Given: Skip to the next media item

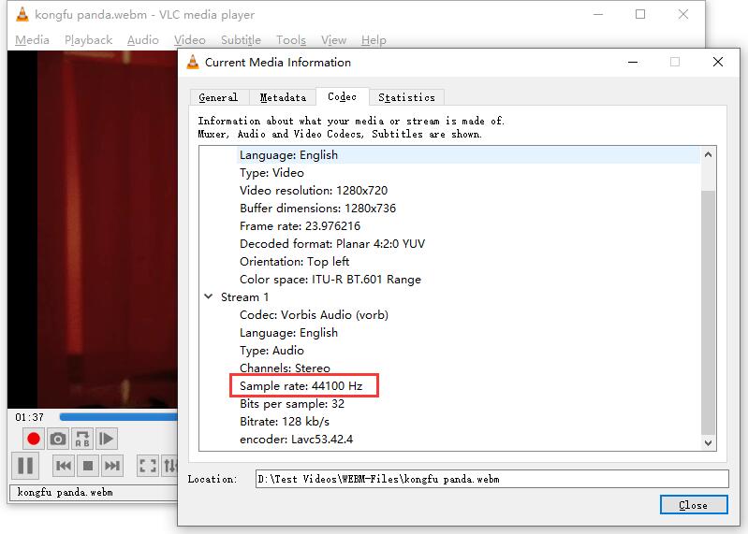Looking at the screenshot, I should pos(112,466).
